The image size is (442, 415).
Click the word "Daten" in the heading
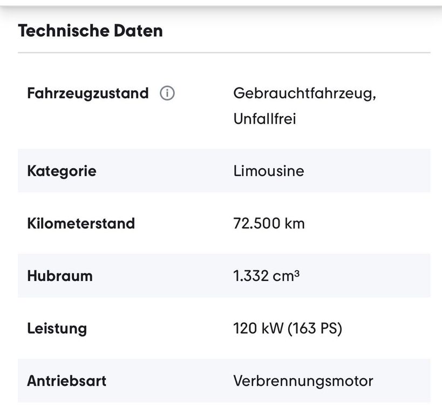tap(138, 30)
